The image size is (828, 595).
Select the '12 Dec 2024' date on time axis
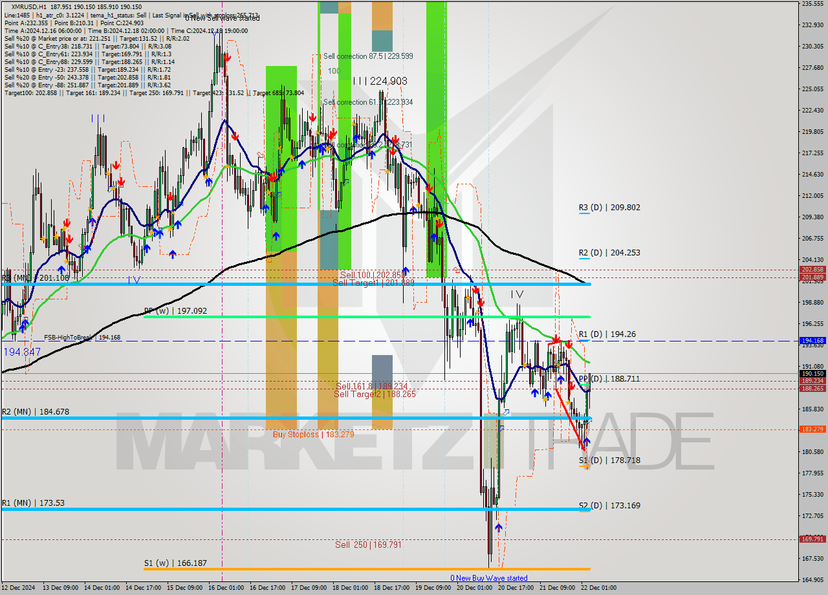click(x=17, y=588)
